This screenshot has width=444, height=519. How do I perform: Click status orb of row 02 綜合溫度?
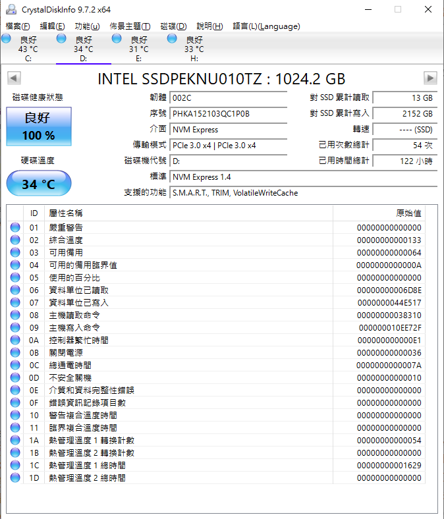15,240
